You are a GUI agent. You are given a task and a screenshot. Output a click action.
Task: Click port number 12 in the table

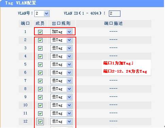point(26,121)
